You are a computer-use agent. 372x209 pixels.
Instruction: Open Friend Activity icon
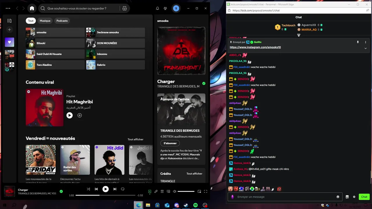(x=165, y=8)
